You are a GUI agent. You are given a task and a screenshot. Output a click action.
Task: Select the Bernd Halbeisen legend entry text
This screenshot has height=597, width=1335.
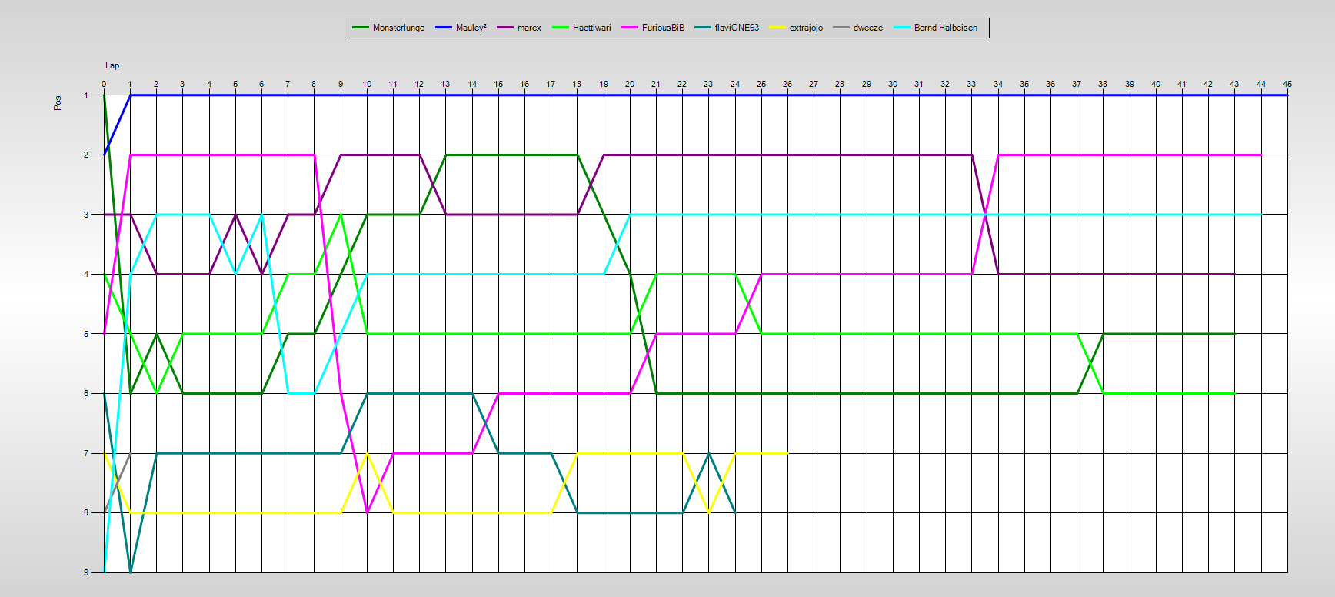tap(945, 28)
